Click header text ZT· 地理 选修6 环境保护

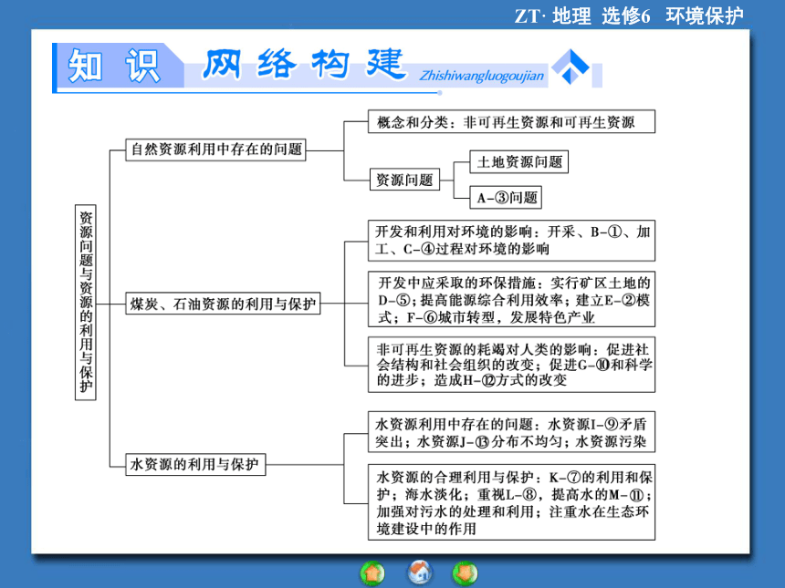coord(629,16)
